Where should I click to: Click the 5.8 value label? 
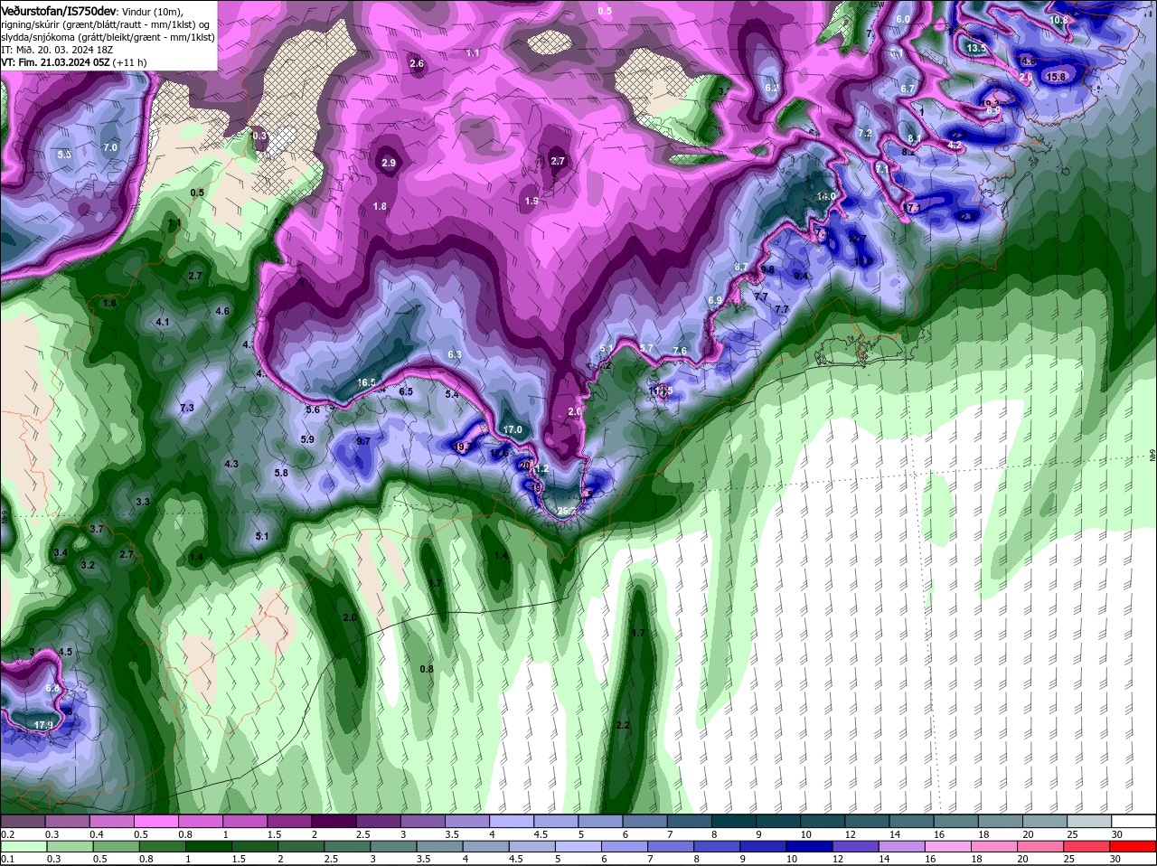pos(281,473)
